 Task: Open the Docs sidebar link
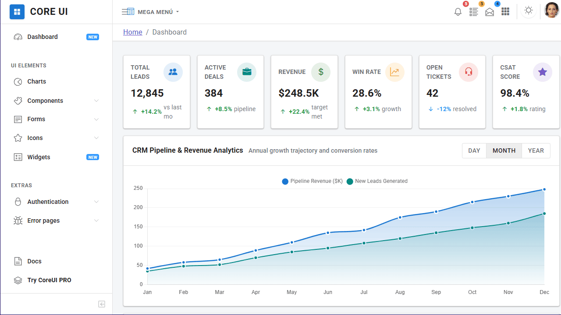pyautogui.click(x=56, y=261)
